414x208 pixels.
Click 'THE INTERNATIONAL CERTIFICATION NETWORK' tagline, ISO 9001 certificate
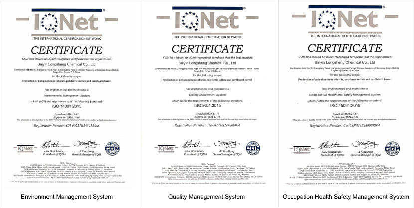point(208,37)
